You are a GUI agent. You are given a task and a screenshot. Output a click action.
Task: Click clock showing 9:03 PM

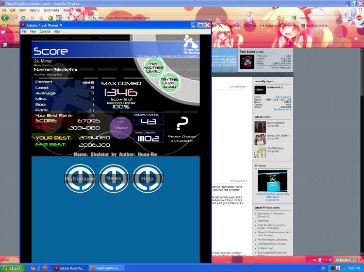[x=353, y=268]
